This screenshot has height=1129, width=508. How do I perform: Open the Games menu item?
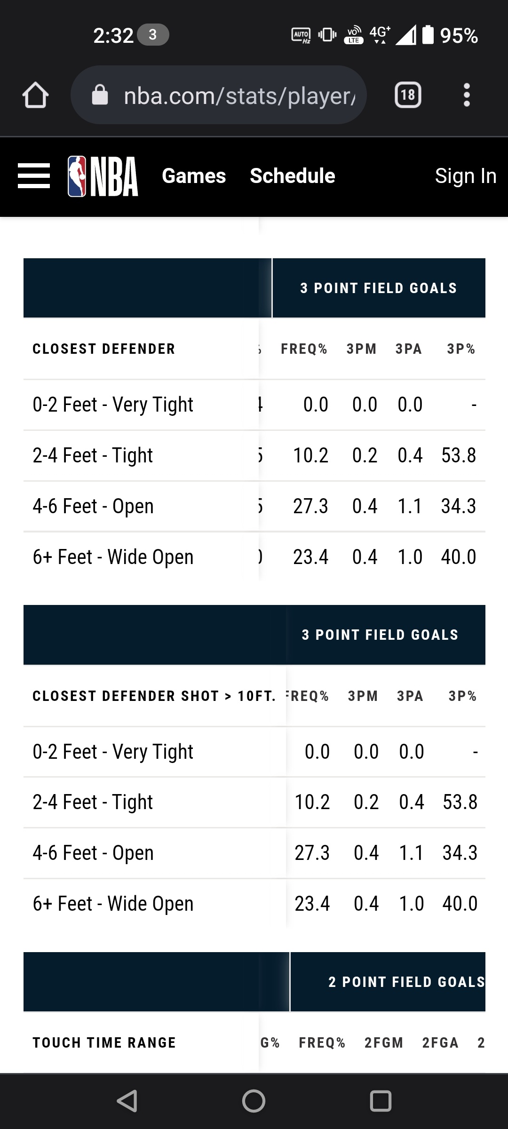194,176
